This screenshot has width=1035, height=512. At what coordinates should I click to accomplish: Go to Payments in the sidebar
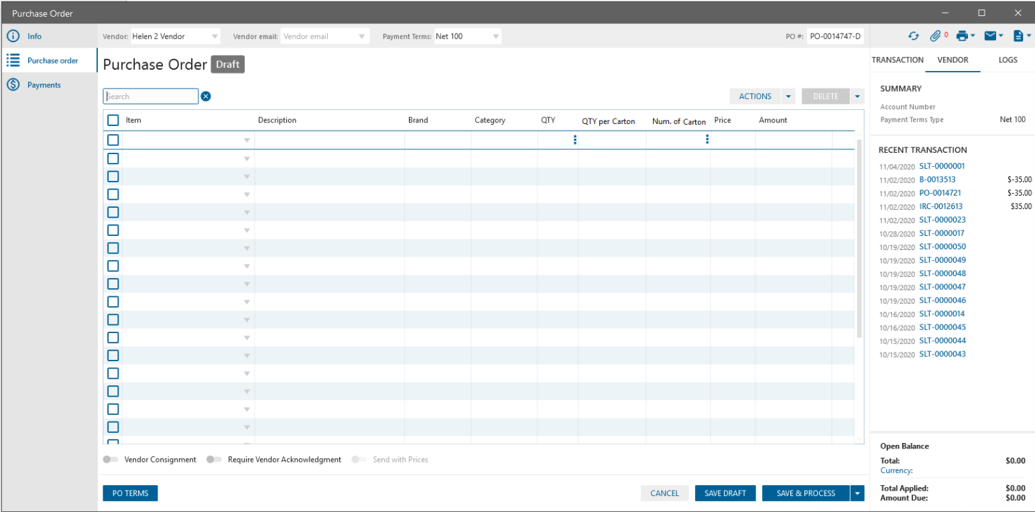(44, 85)
